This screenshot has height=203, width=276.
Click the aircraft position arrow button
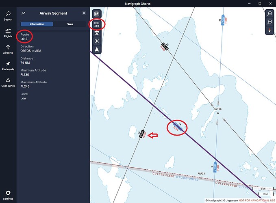pos(97,50)
